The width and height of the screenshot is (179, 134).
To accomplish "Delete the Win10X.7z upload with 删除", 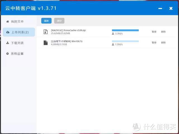I will click(x=163, y=43).
